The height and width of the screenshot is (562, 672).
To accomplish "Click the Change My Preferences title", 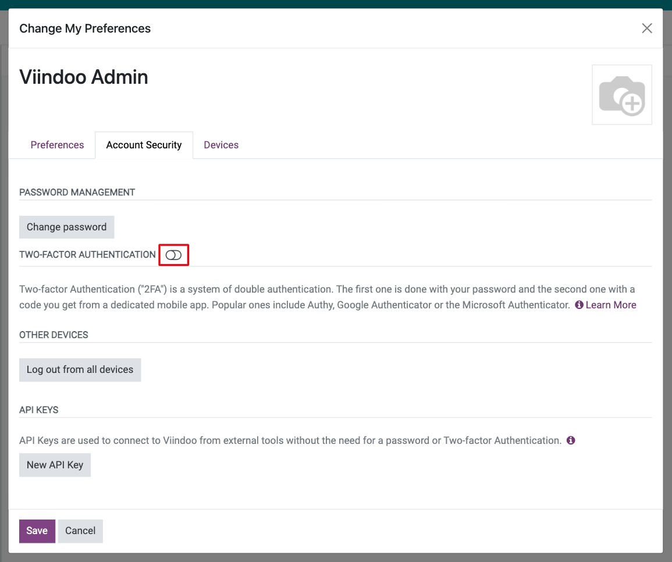I will click(85, 29).
